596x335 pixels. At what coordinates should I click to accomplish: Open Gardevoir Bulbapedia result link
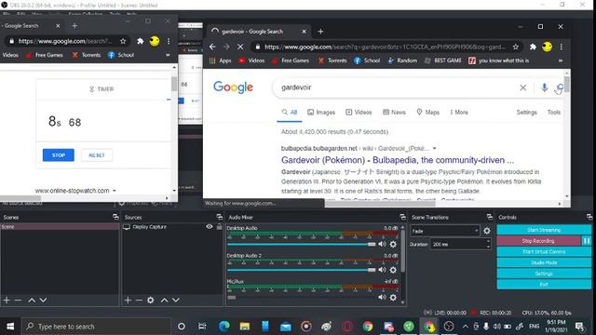398,160
